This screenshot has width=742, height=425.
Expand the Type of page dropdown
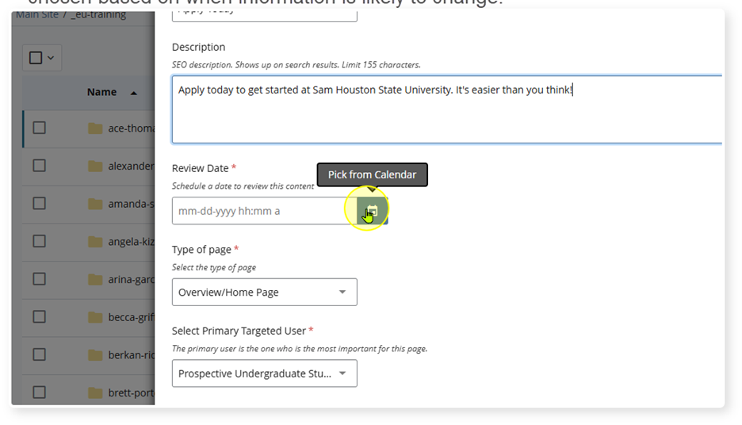coord(264,292)
